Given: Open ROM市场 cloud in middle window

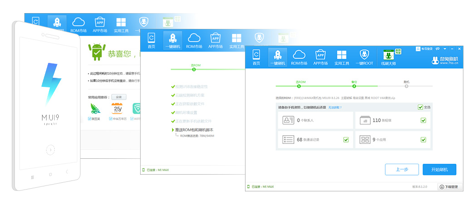Looking at the screenshot, I should 194,41.
